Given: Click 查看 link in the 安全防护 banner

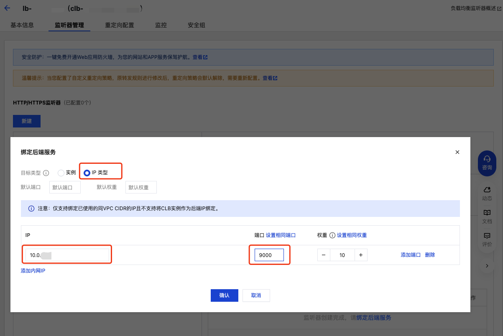Looking at the screenshot, I should coord(200,57).
